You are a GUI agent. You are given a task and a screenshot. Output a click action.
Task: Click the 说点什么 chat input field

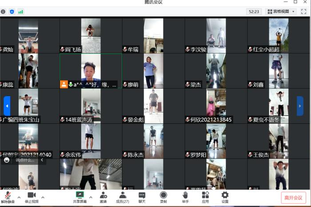tap(24, 160)
